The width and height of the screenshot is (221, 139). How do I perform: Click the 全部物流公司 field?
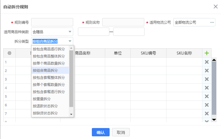194,22
